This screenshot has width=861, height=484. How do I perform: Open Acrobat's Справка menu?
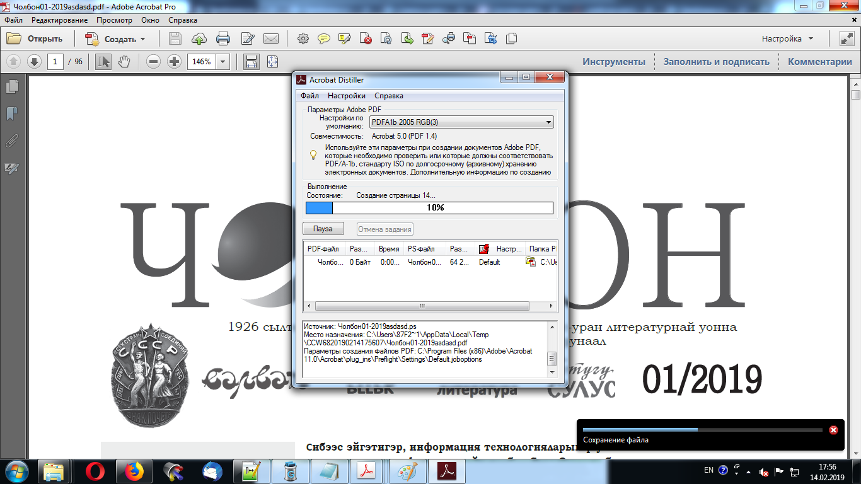pos(183,20)
